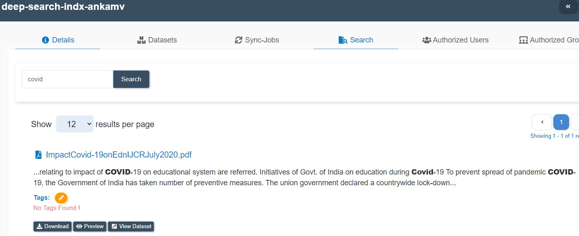Download the ImpactCovid PDF file
This screenshot has height=236, width=579.
[53, 226]
